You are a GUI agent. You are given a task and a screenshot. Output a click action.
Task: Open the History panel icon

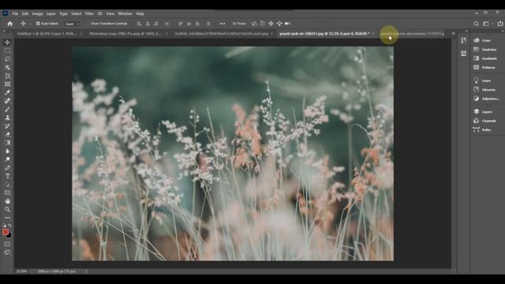(463, 40)
